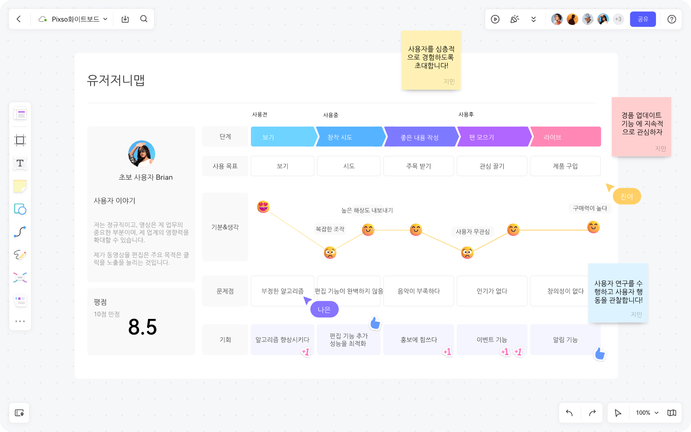
Task: Open help with the question mark icon
Action: [x=672, y=19]
